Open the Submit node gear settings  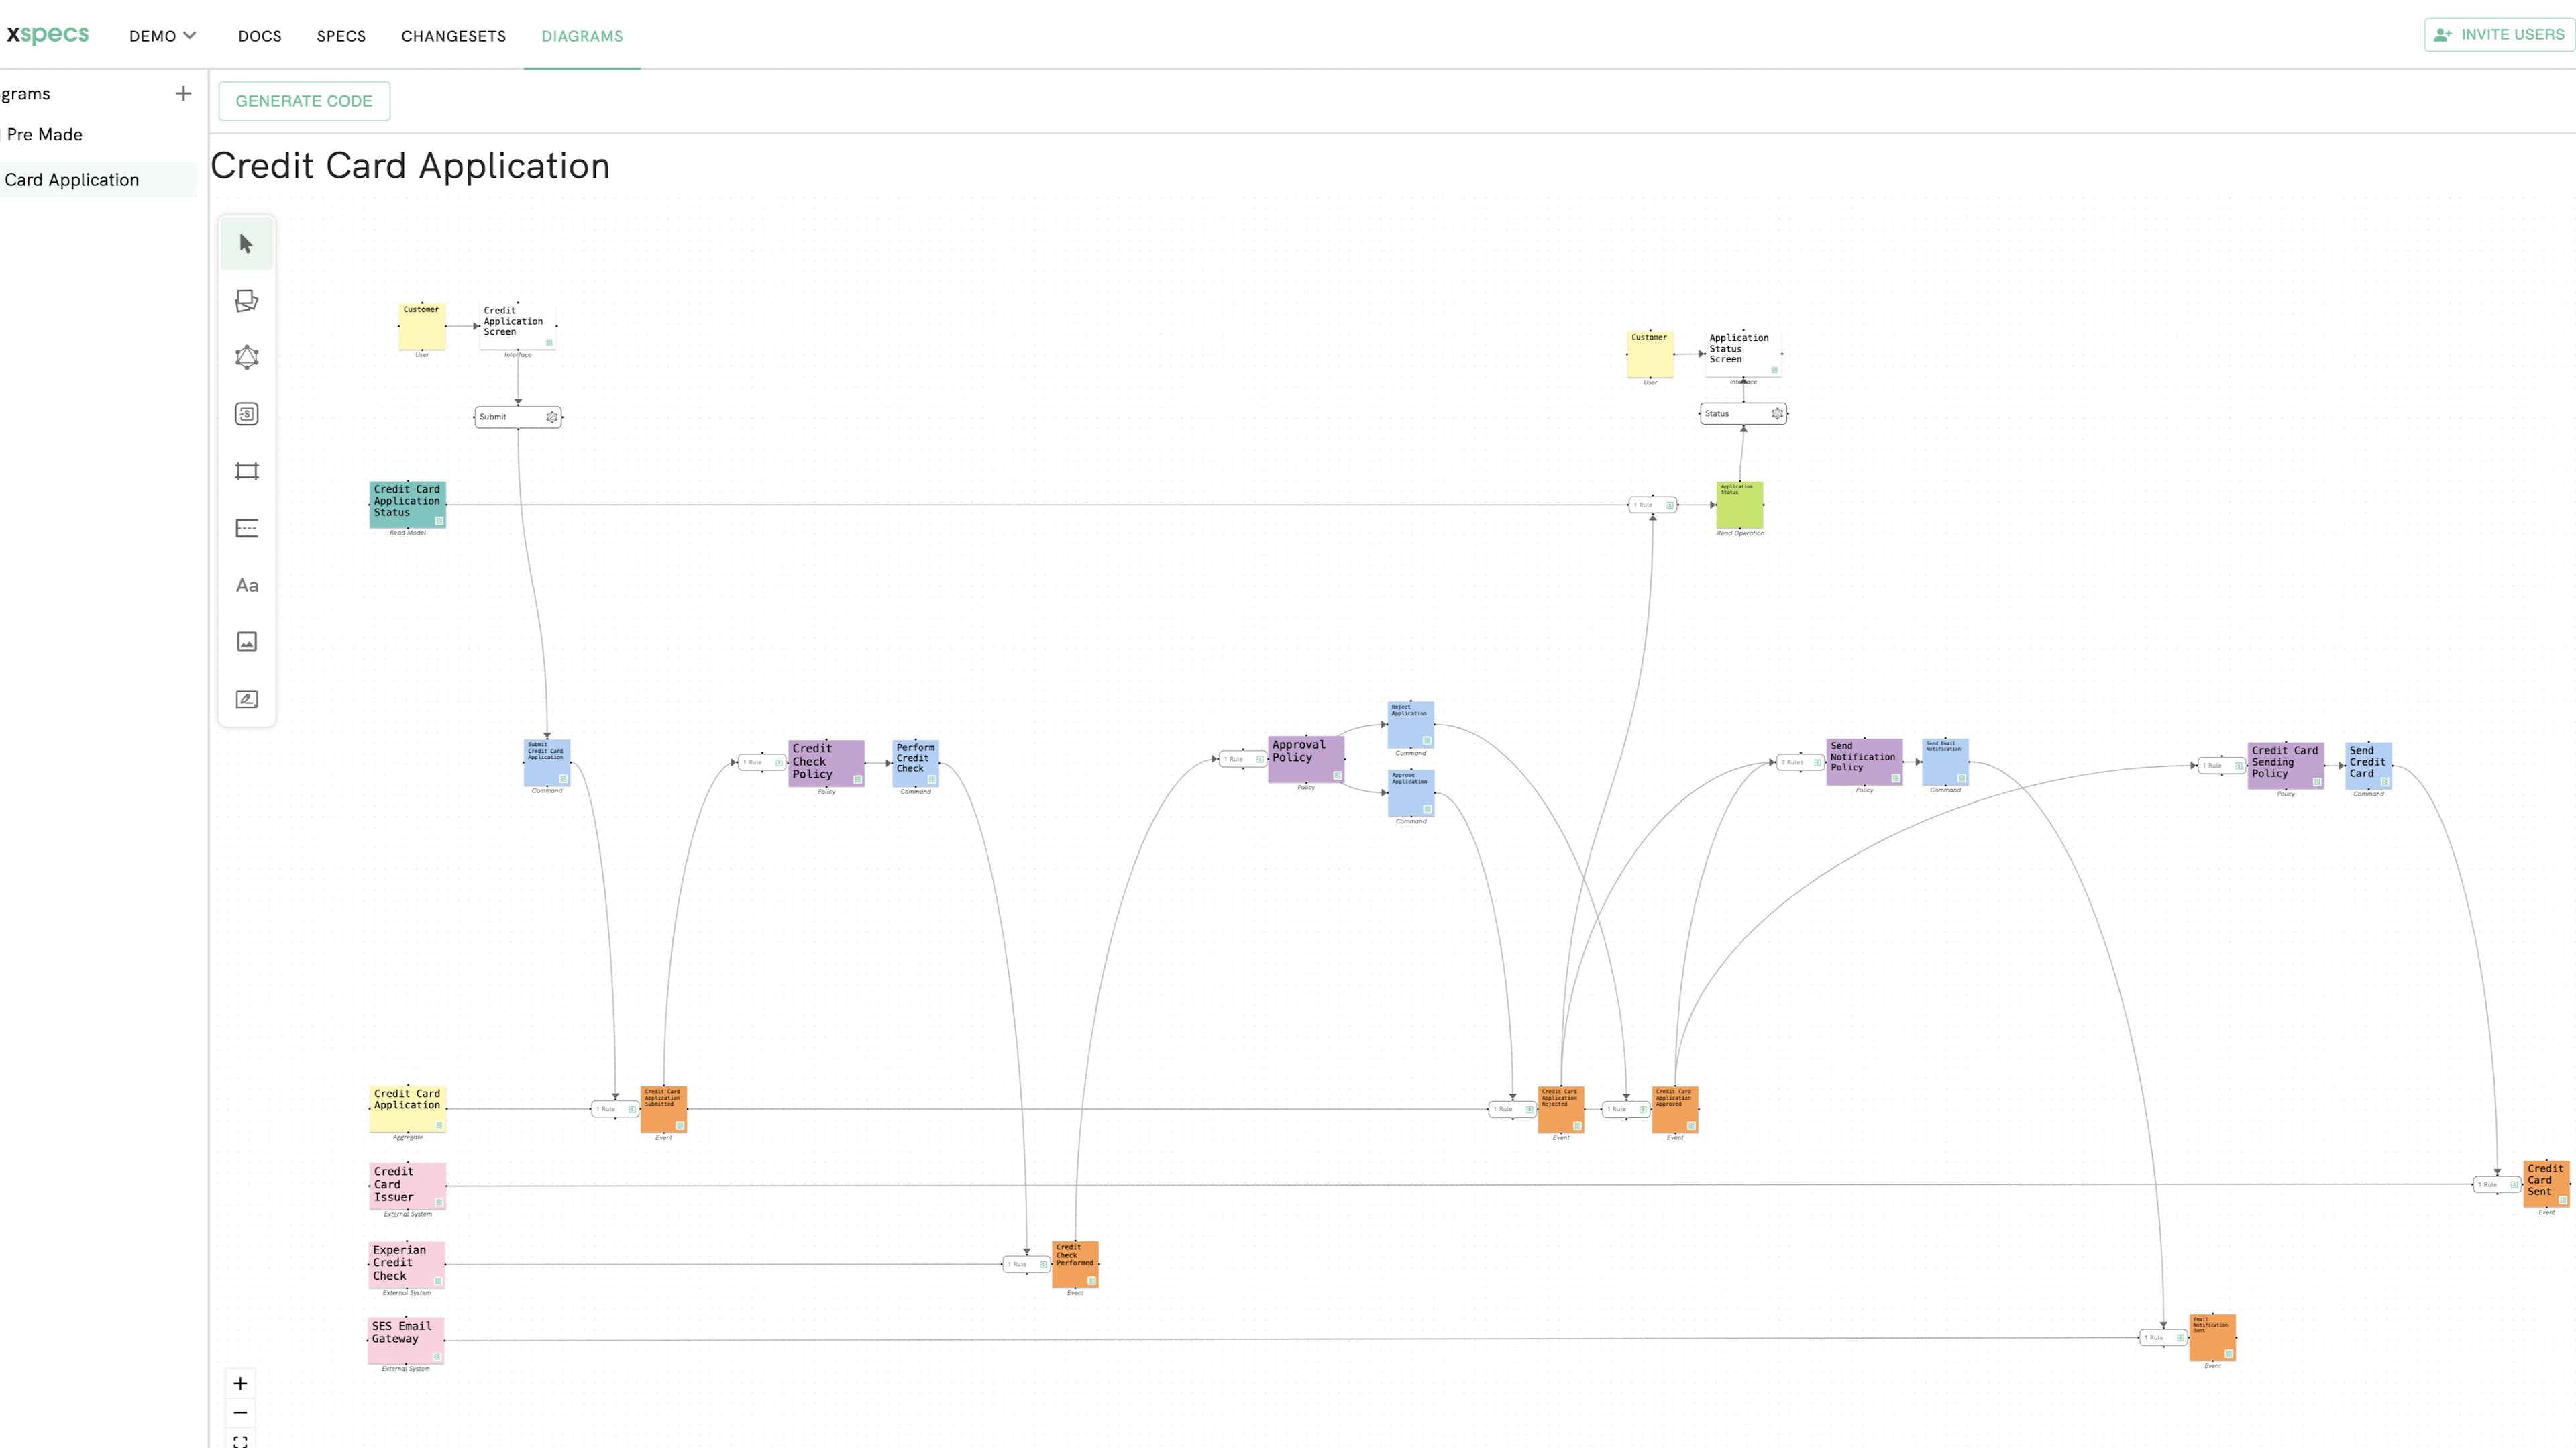[x=552, y=417]
